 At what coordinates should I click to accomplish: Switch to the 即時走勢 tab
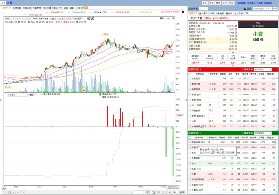click(17, 8)
